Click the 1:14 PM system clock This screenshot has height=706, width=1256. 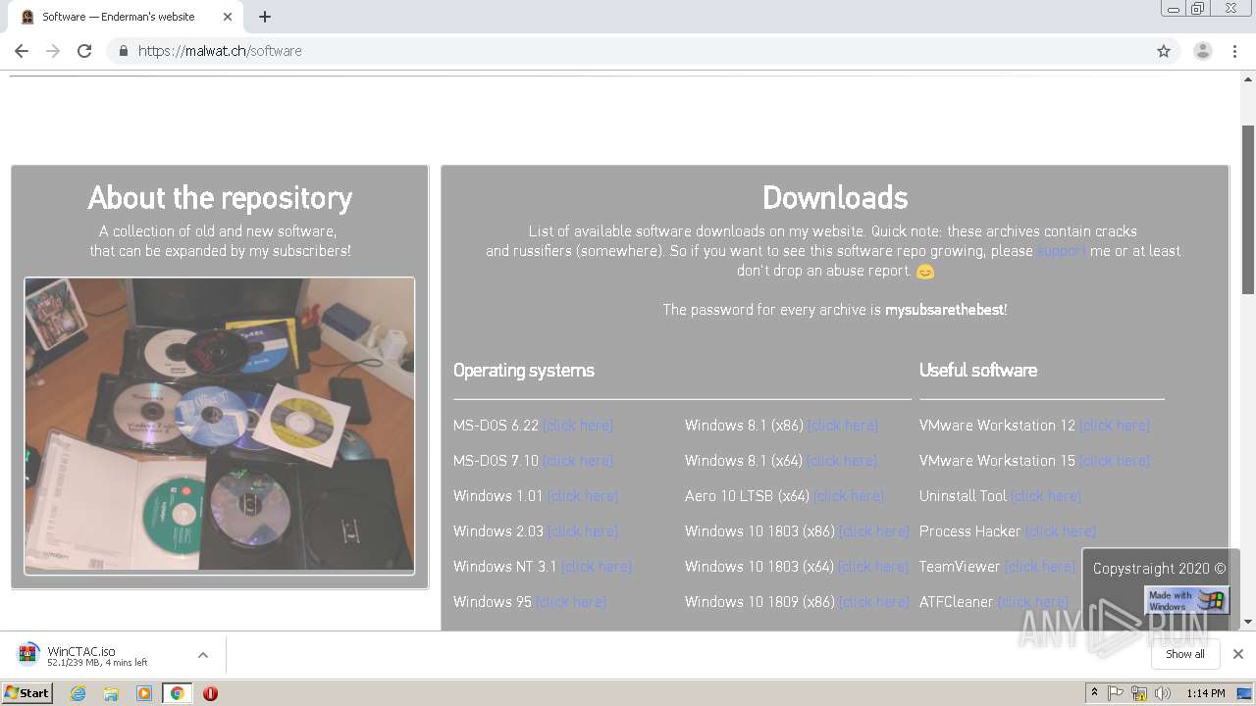tap(1205, 693)
